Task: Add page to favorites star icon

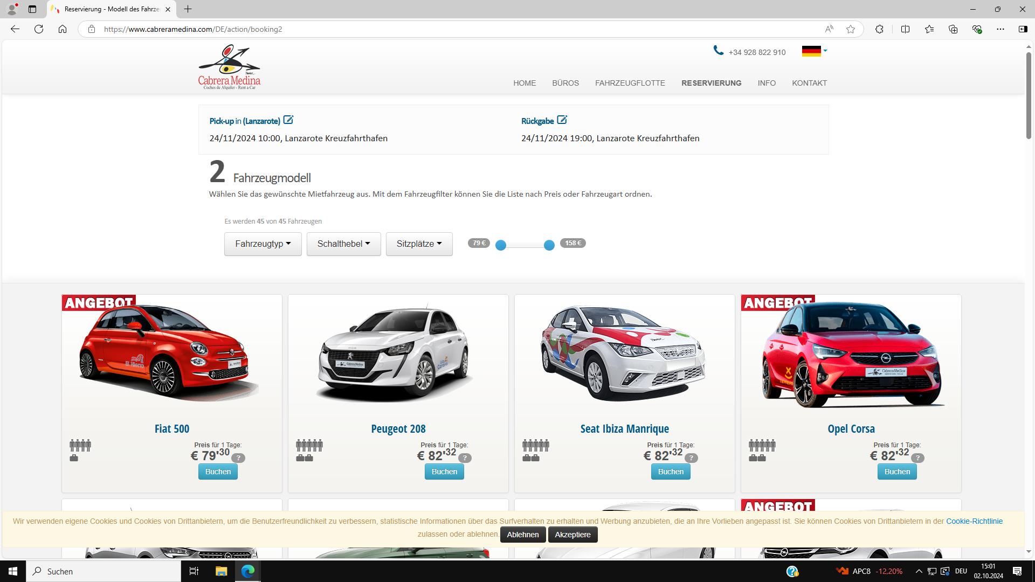Action: (851, 29)
